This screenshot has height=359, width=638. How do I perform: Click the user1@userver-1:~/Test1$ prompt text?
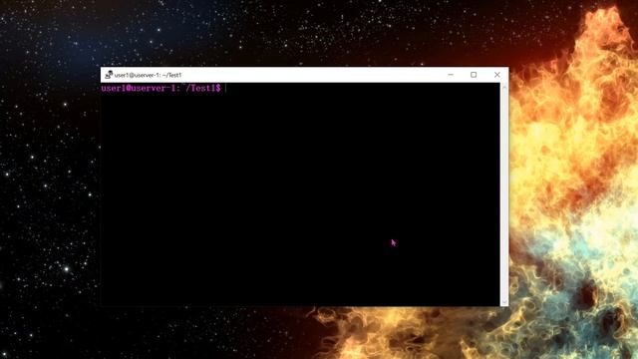click(x=160, y=89)
